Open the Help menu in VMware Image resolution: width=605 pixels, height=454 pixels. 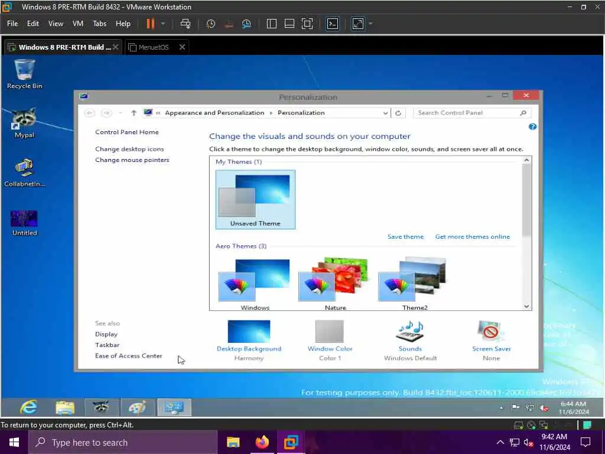pyautogui.click(x=123, y=24)
